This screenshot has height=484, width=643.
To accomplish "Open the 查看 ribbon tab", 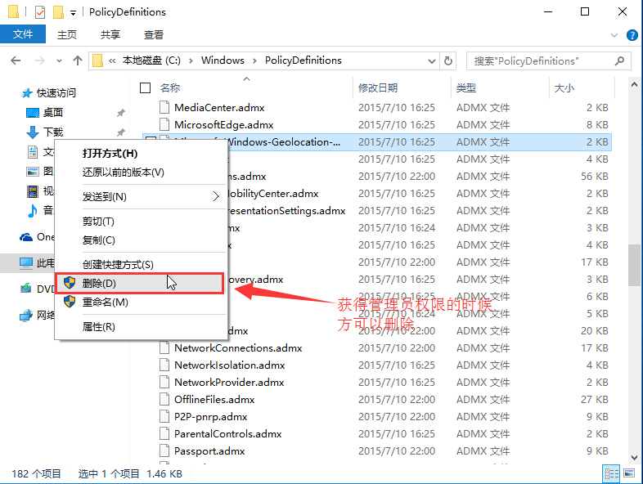I will (154, 34).
